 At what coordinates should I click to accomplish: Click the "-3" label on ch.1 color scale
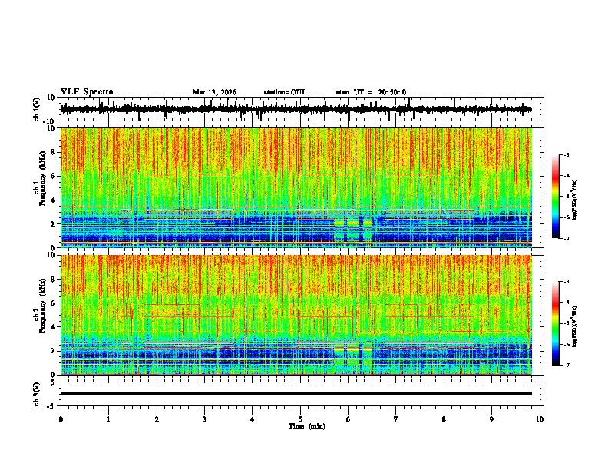click(567, 154)
